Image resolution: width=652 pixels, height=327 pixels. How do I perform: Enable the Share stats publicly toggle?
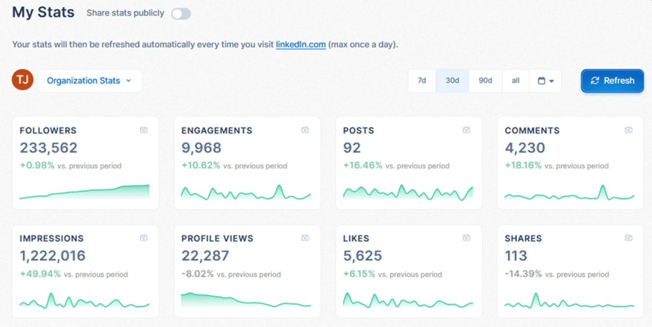coord(181,14)
